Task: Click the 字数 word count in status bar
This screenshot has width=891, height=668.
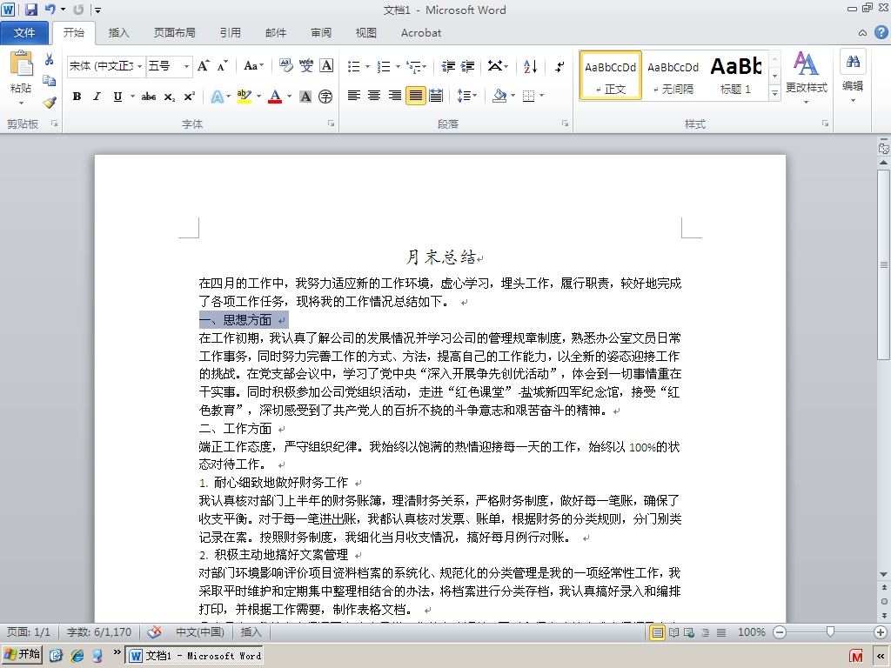Action: click(x=99, y=632)
